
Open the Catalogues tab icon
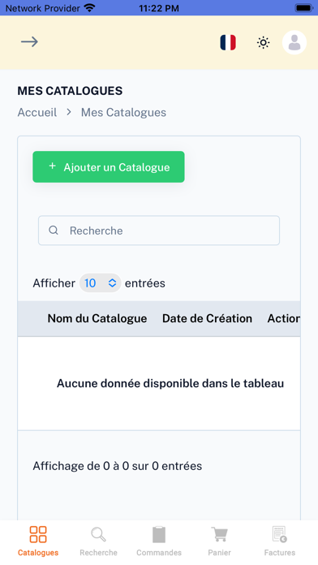[38, 534]
